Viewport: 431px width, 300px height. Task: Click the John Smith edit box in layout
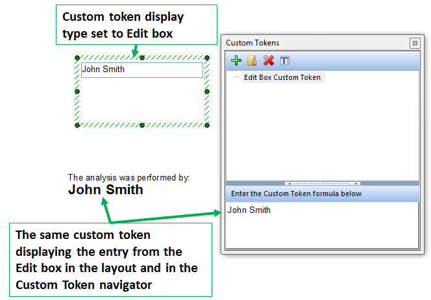point(142,70)
